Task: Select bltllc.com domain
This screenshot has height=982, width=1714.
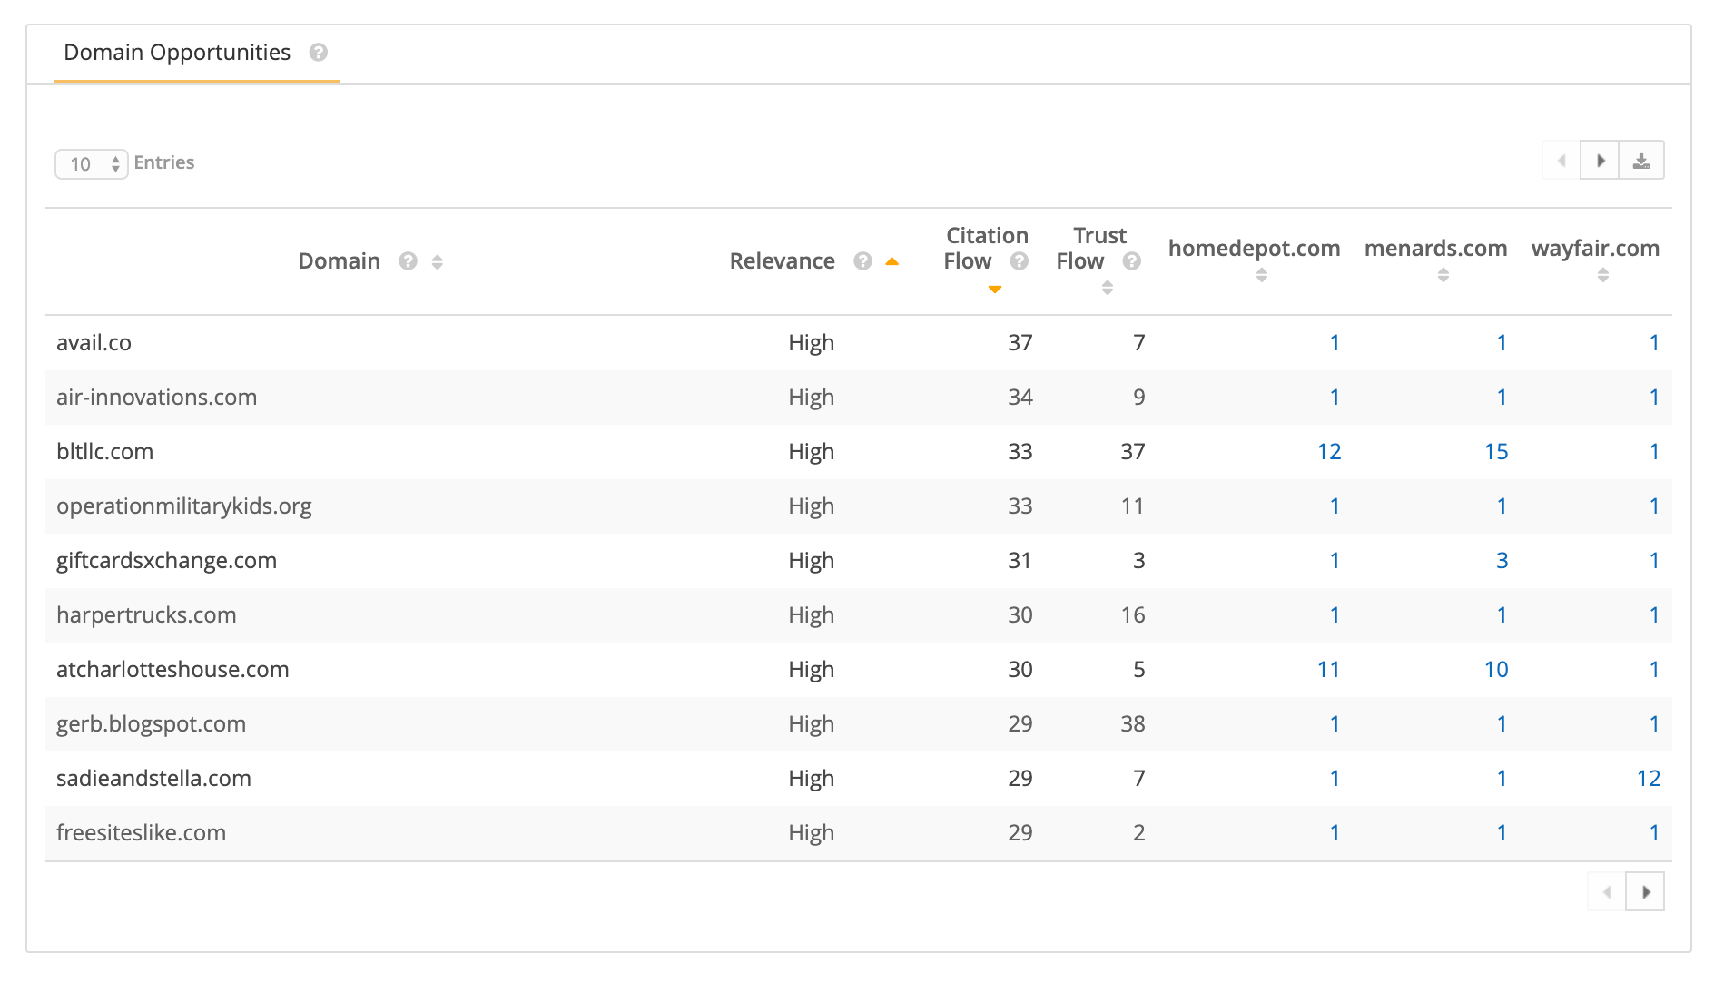Action: tap(105, 452)
